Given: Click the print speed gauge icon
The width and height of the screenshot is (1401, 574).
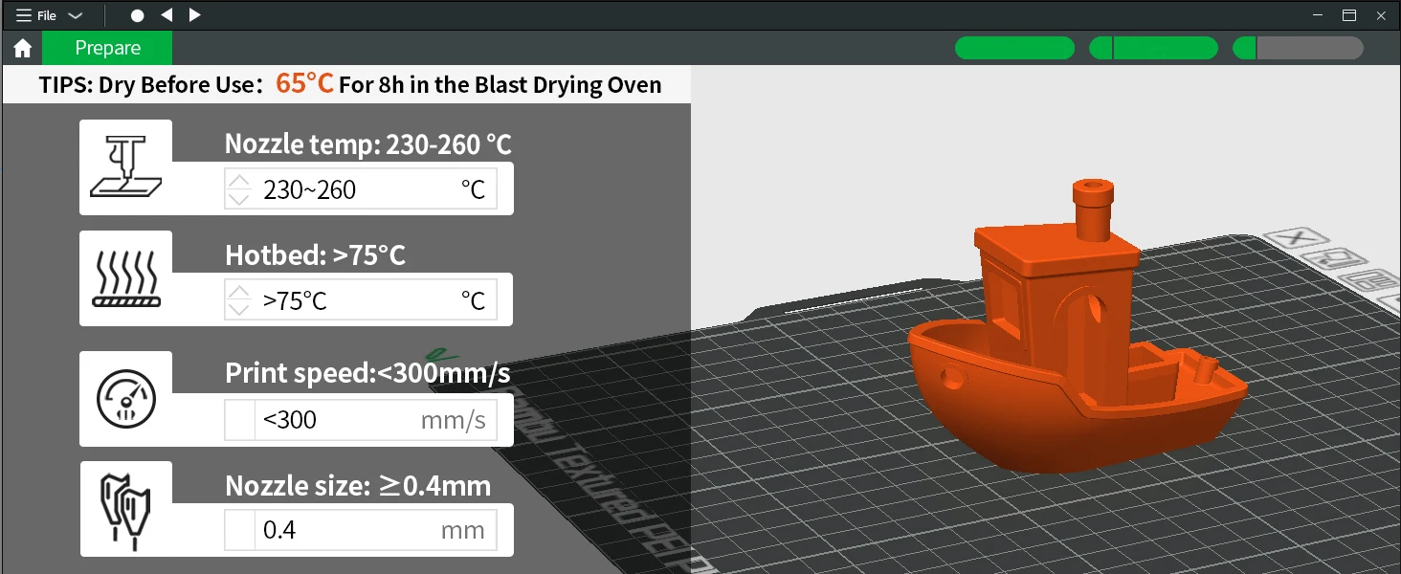Looking at the screenshot, I should (x=125, y=398).
